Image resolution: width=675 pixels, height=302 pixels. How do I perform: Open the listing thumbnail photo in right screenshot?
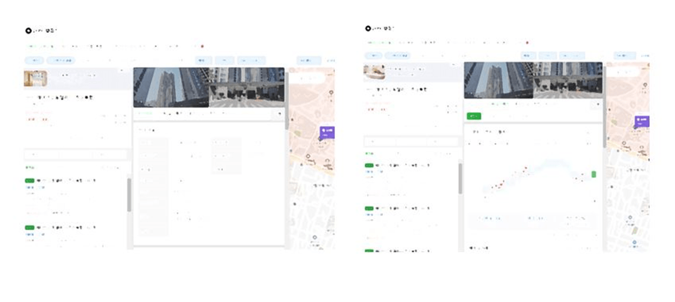374,72
